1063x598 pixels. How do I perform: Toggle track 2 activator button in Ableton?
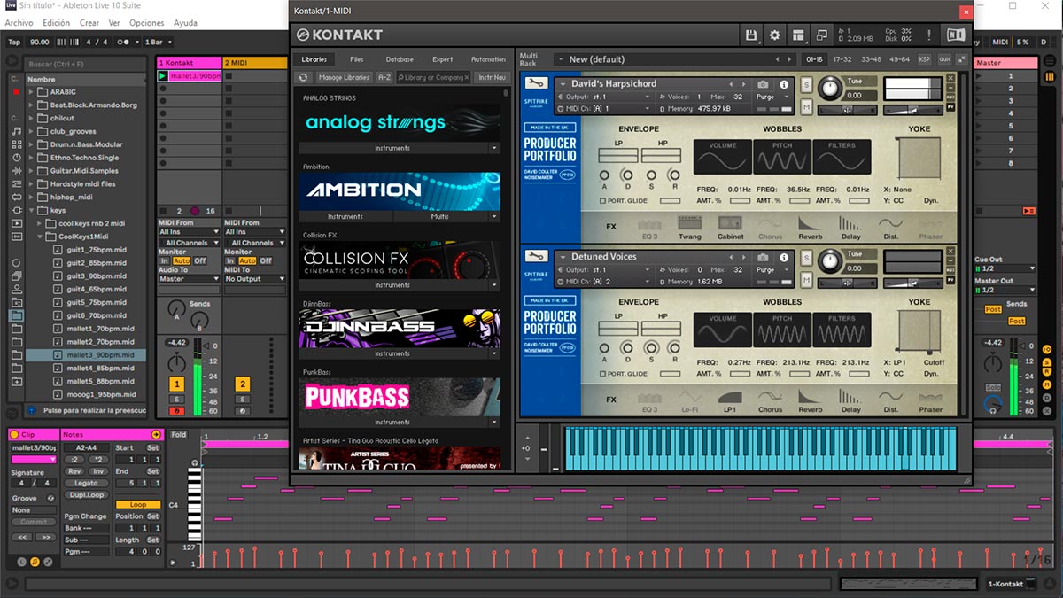point(242,384)
